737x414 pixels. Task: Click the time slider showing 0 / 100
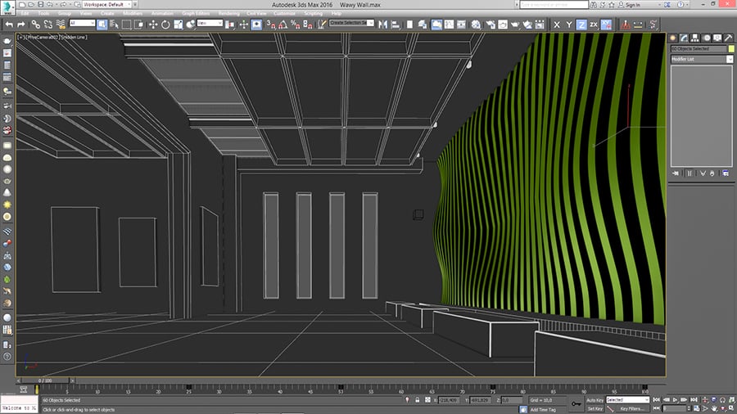45,380
